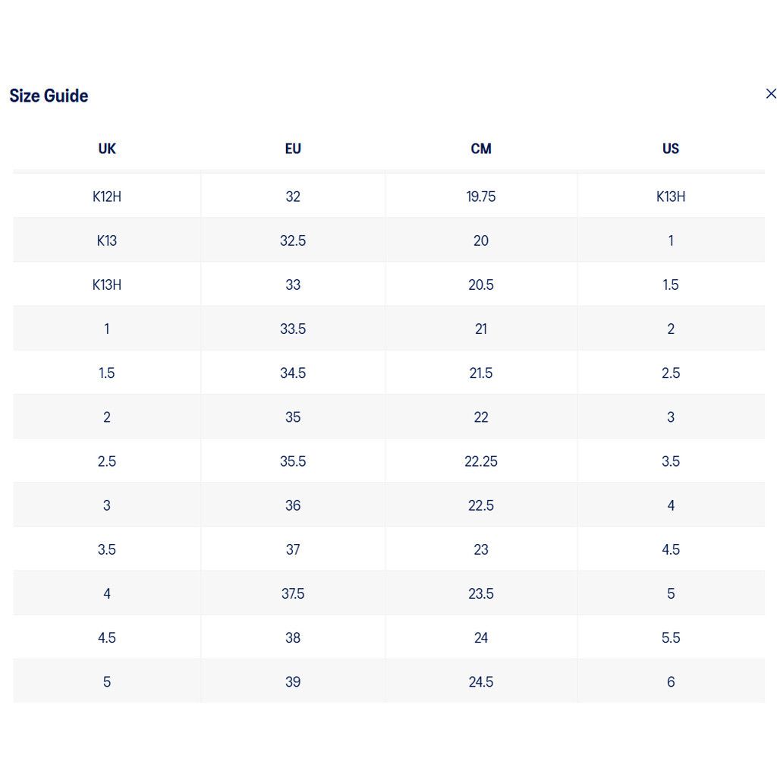Click the EU column header
The height and width of the screenshot is (777, 777).
coord(293,149)
